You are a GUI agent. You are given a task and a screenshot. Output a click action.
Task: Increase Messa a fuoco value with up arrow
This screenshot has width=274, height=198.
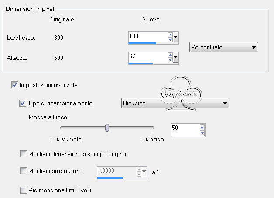[202, 128]
